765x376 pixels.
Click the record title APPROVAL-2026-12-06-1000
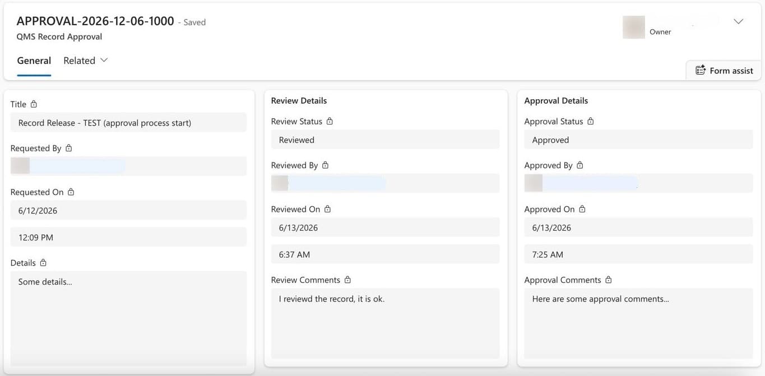[95, 21]
